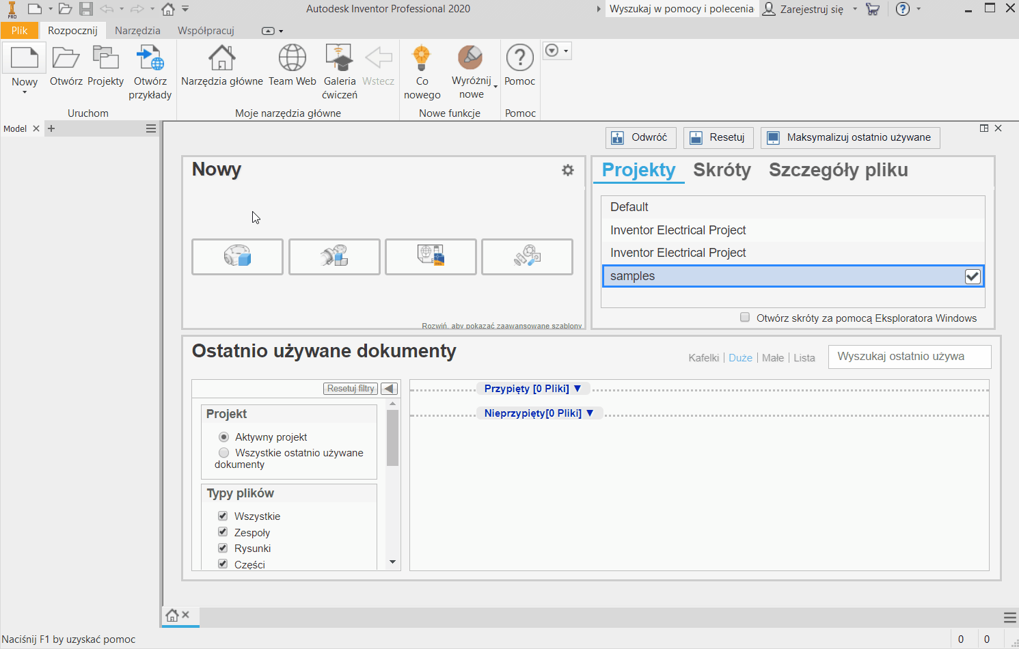Click the new Assembly template icon
The height and width of the screenshot is (649, 1019).
coord(334,256)
